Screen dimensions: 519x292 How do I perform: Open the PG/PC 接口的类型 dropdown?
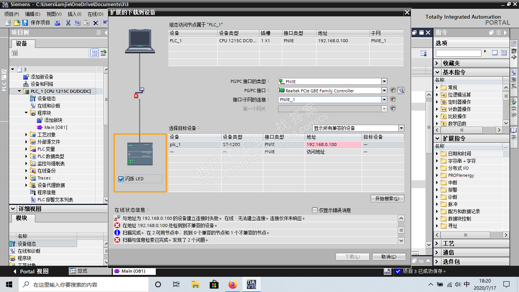384,81
